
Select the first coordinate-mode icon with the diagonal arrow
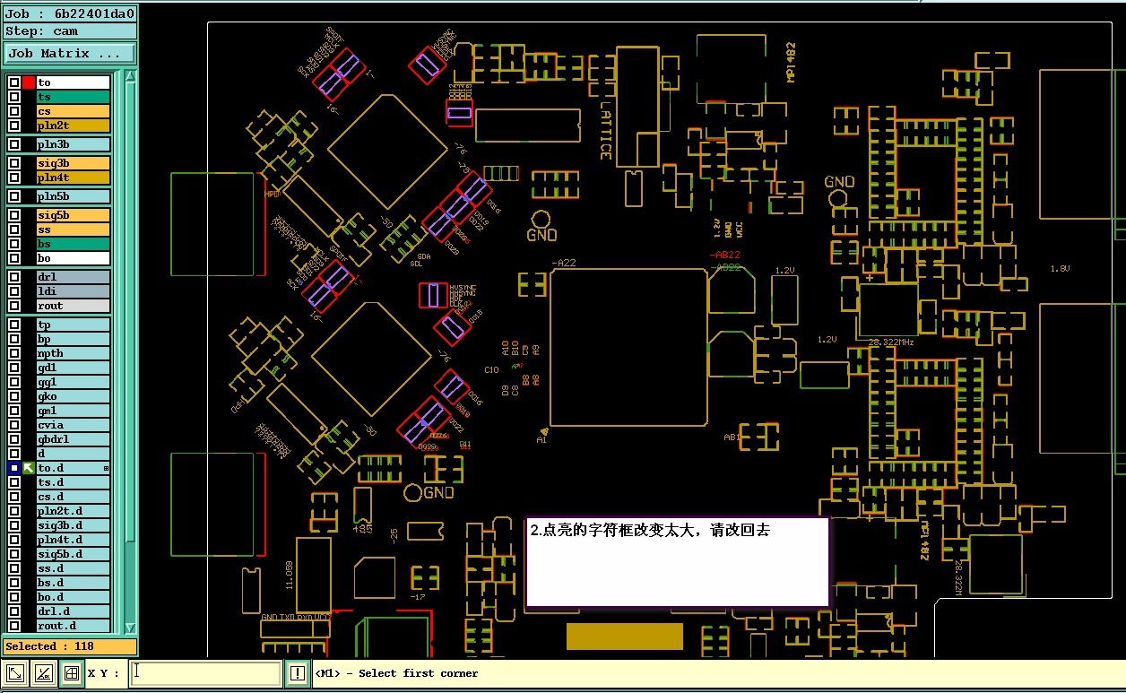(14, 673)
